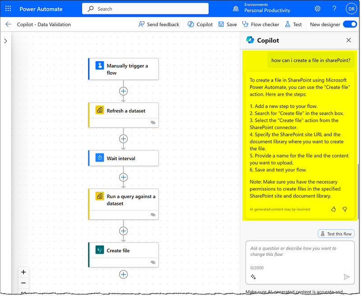361x296 pixels.
Task: Open the Microsoft 365 app launcher
Action: (8, 8)
